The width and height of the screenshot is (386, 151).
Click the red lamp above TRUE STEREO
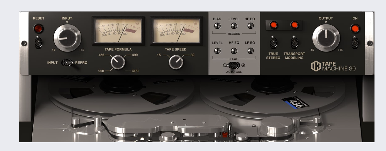pyautogui.click(x=274, y=25)
